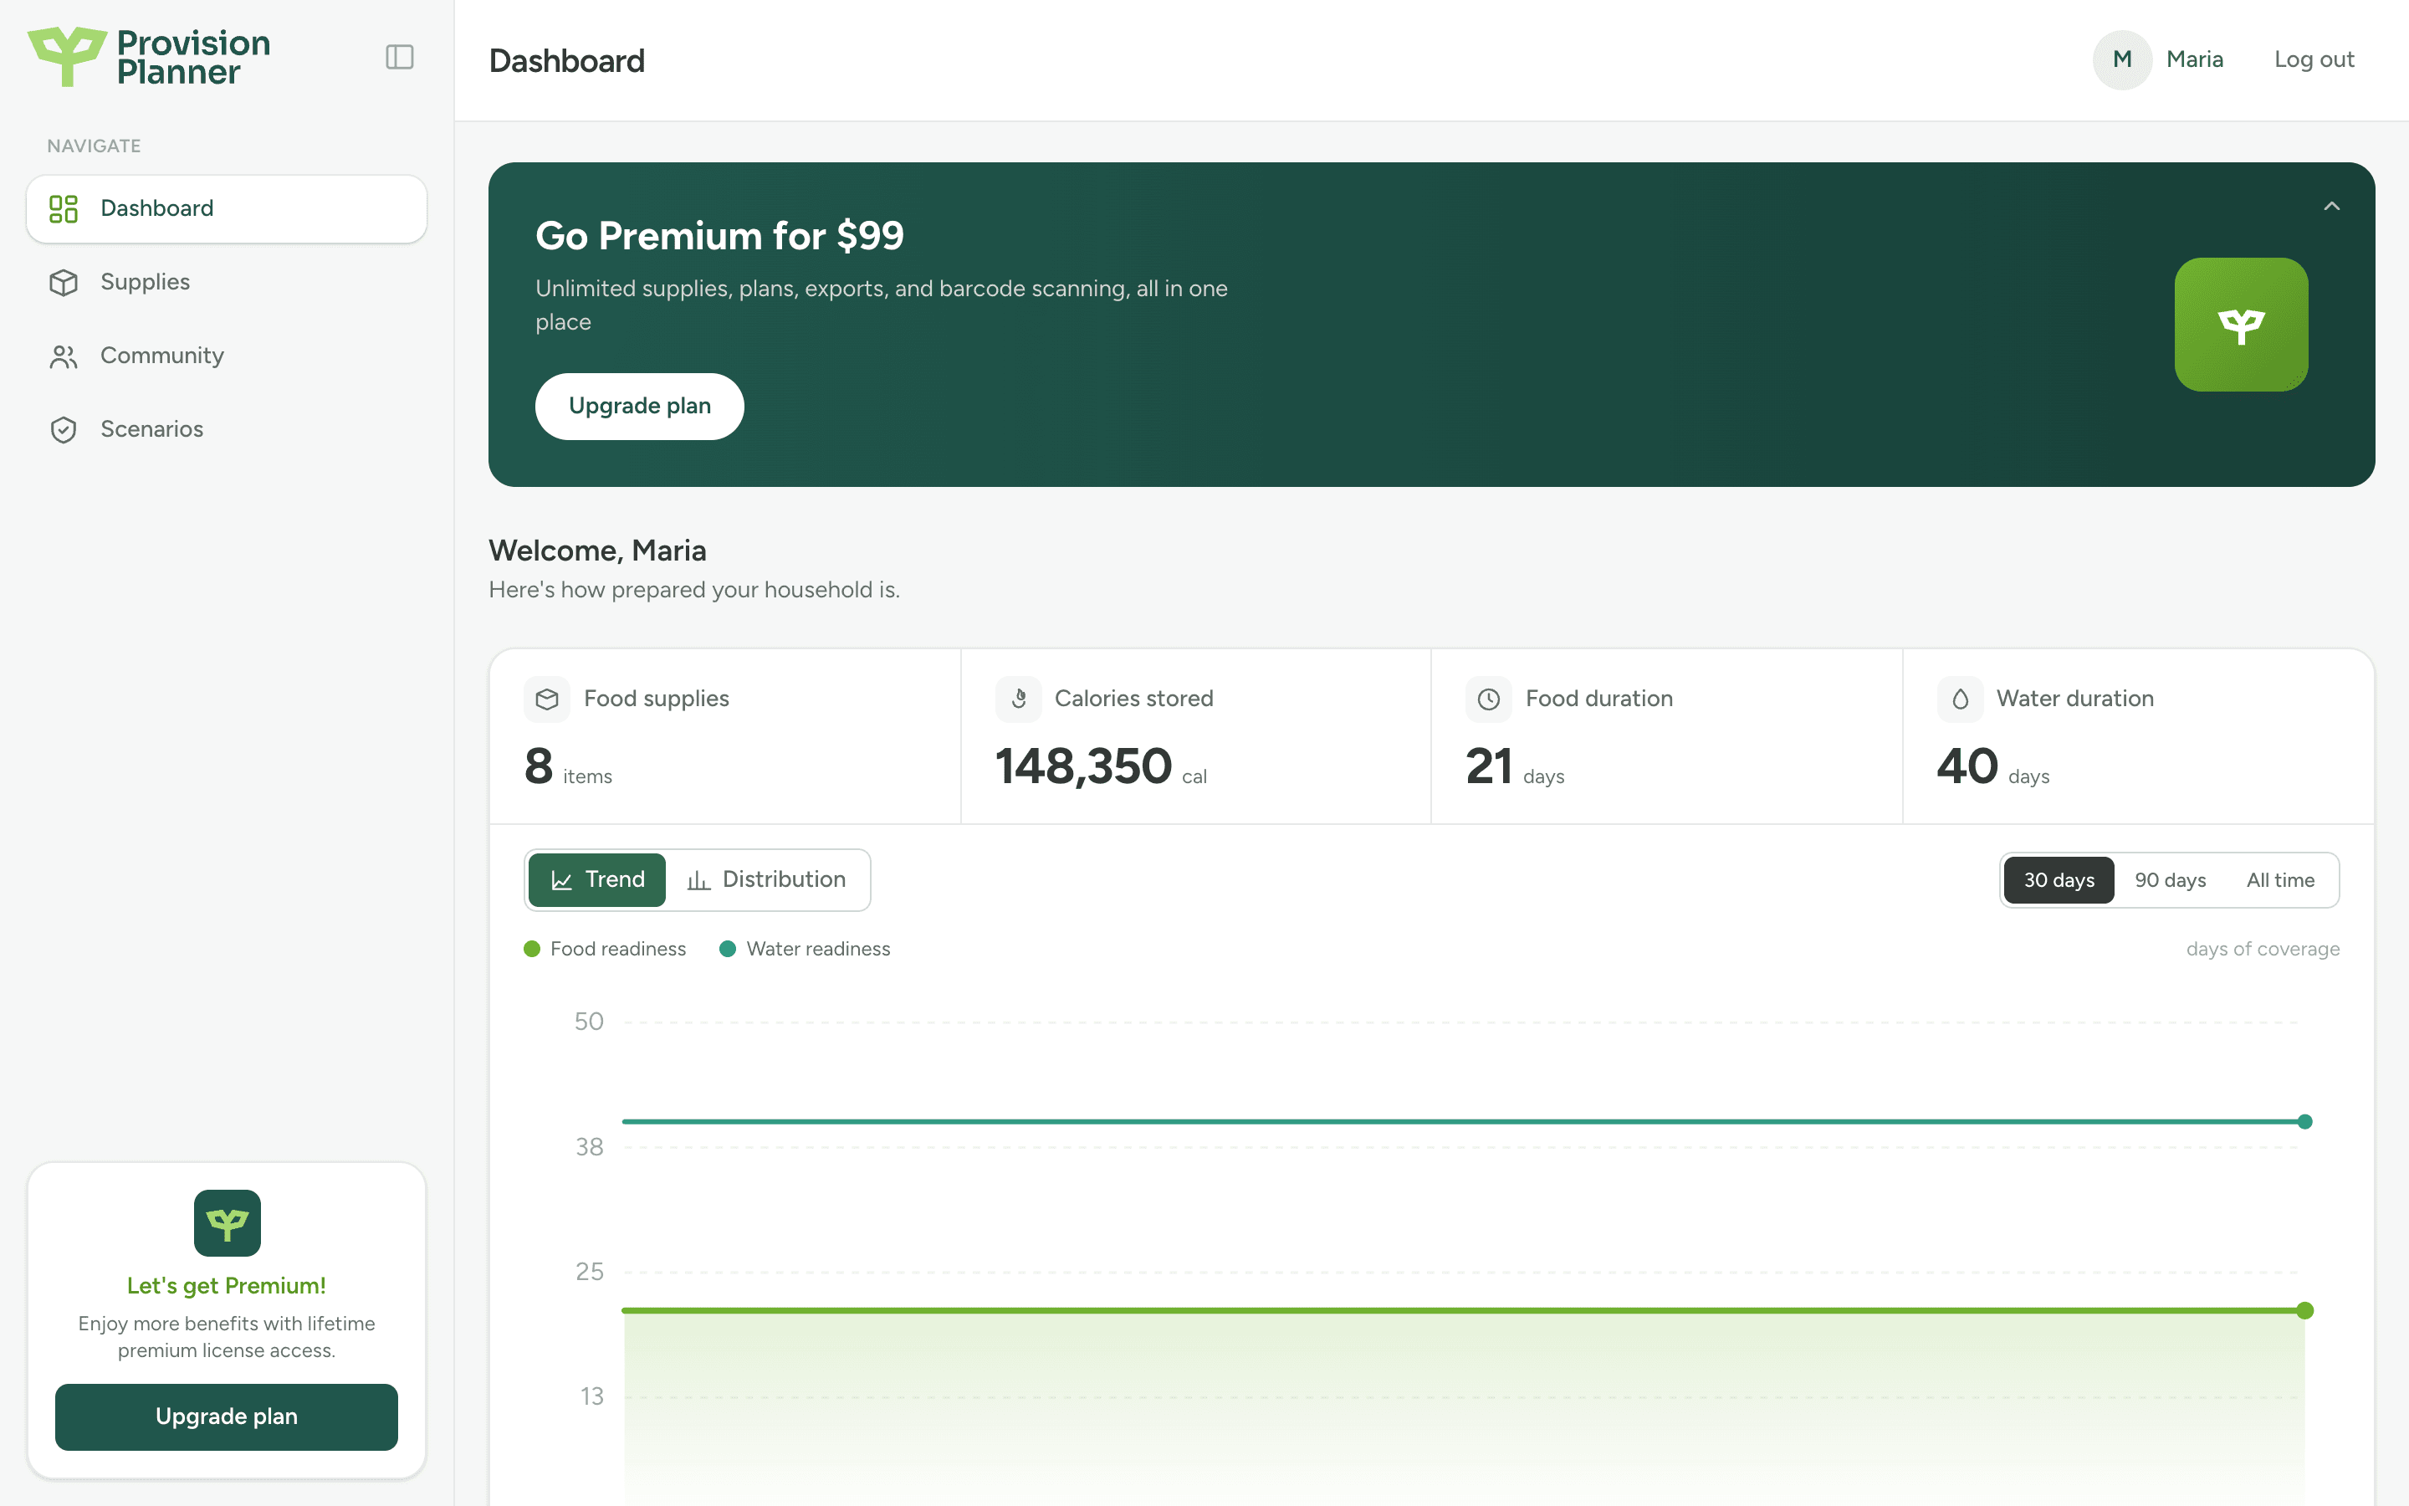Click the "Food duration" card label
Image resolution: width=2409 pixels, height=1506 pixels.
1598,699
